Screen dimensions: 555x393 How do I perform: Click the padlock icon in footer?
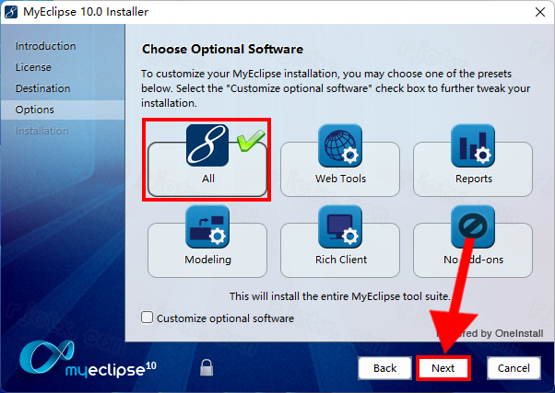coord(207,367)
